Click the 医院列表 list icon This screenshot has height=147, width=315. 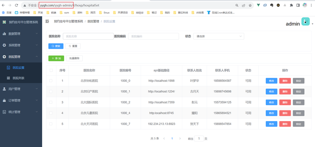tap(8, 78)
